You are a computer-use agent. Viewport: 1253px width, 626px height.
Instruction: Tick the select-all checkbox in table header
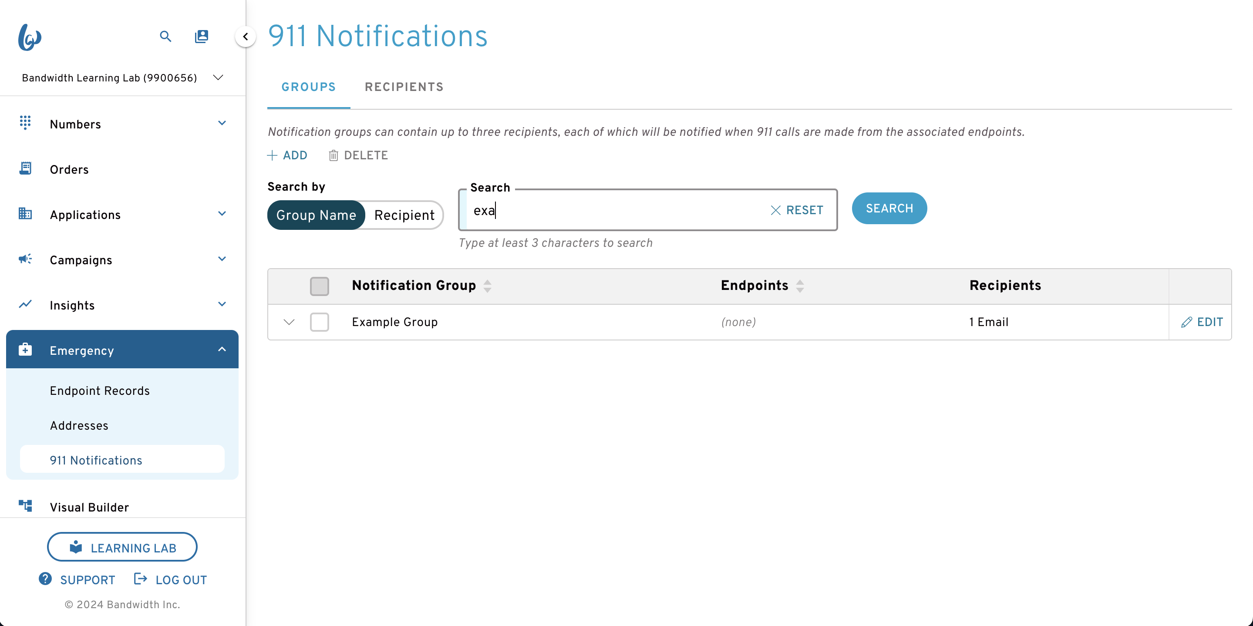[x=320, y=286]
